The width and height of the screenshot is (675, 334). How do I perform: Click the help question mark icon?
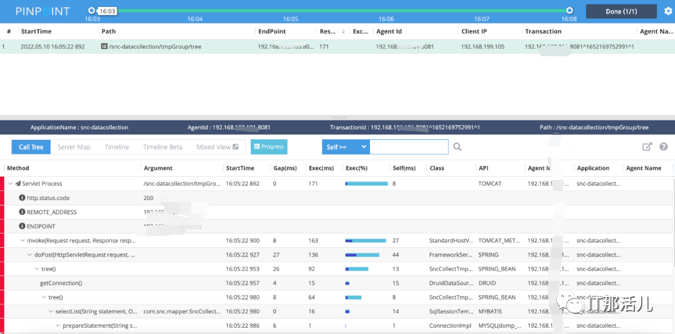[x=663, y=147]
